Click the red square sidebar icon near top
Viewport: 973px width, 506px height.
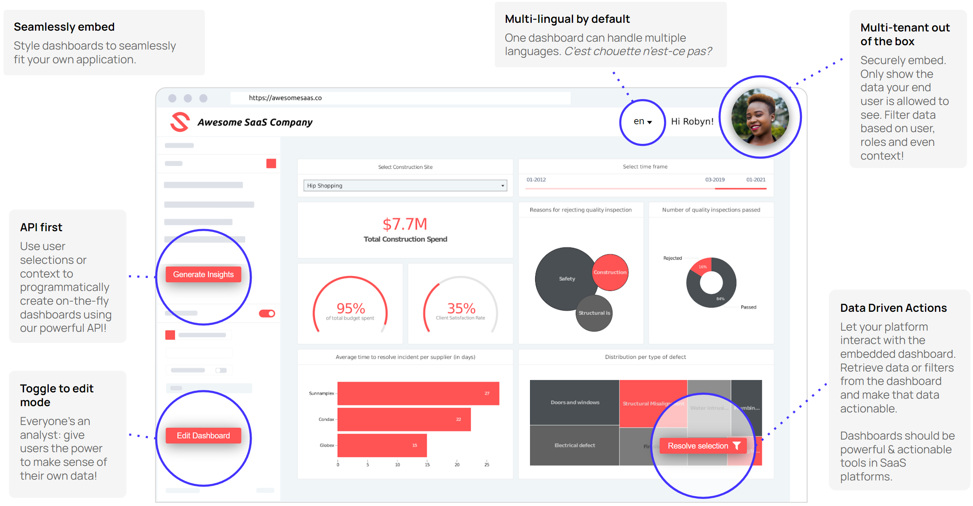pyautogui.click(x=271, y=164)
